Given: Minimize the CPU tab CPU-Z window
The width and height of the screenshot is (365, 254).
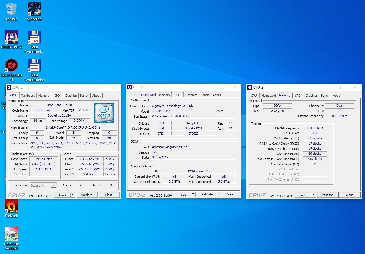Looking at the screenshot, I should point(88,88).
